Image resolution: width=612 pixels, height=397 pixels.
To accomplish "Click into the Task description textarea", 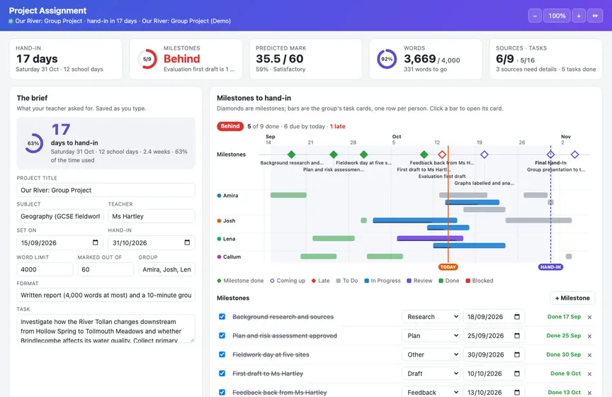I will click(x=106, y=329).
